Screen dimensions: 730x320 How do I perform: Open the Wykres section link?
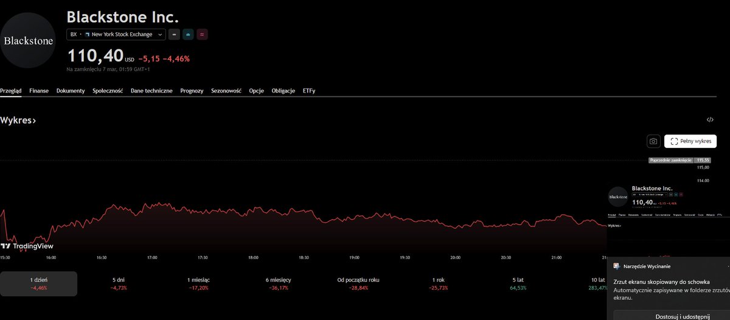click(18, 120)
